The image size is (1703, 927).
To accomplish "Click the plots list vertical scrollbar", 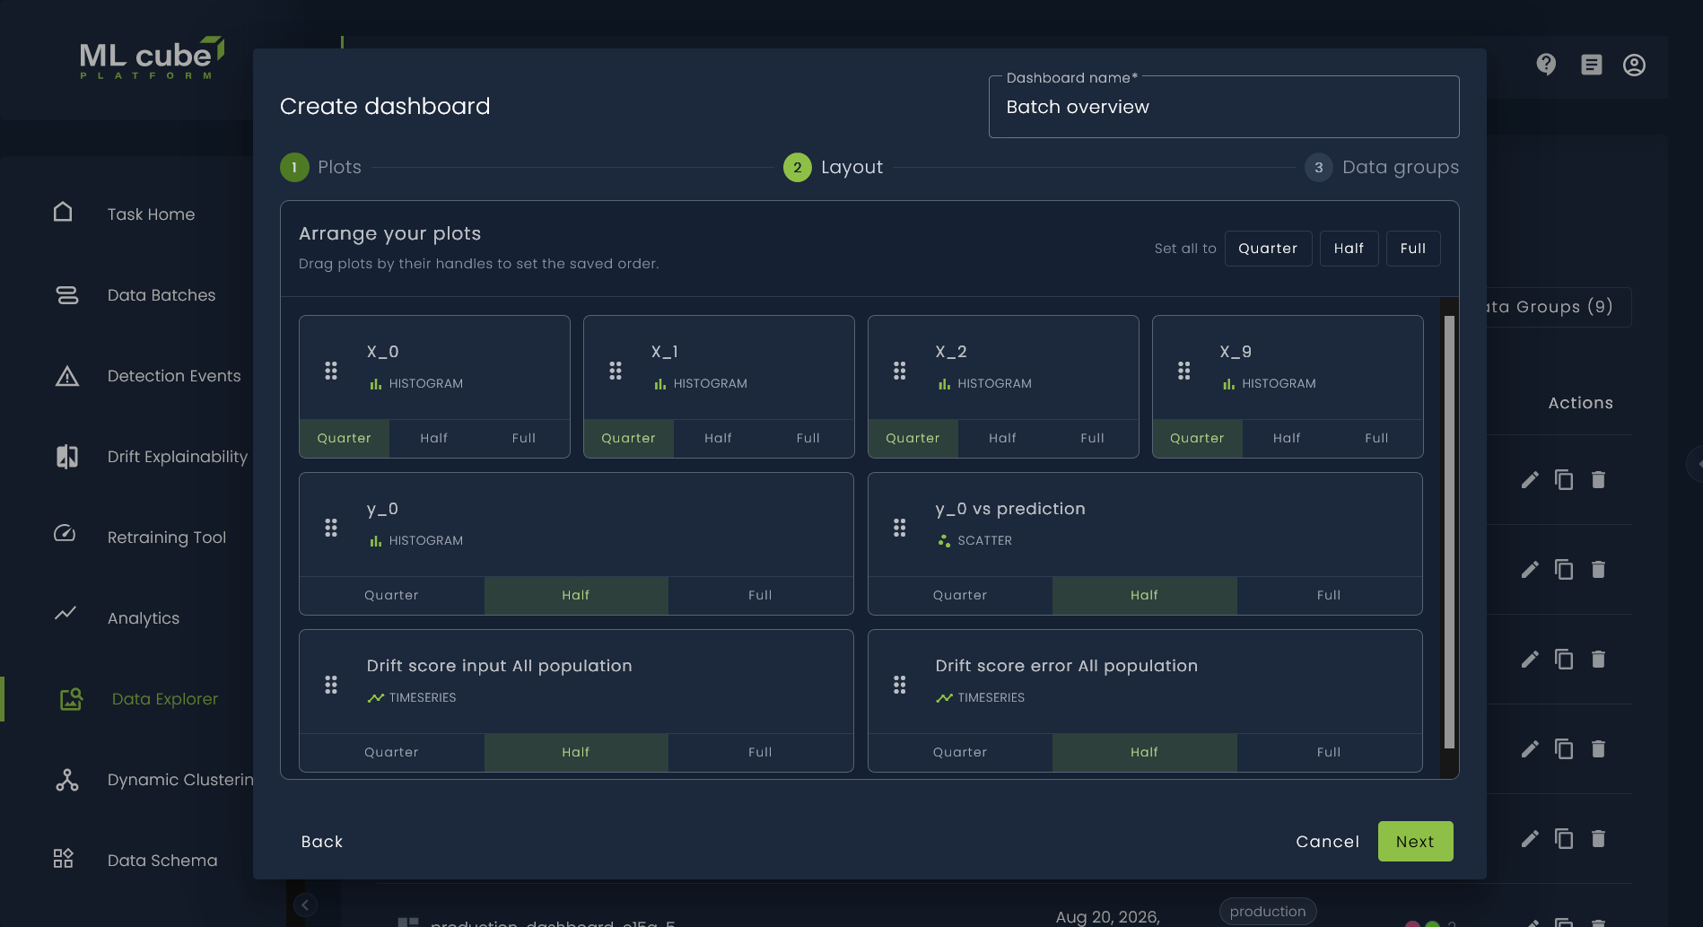I will 1449,532.
